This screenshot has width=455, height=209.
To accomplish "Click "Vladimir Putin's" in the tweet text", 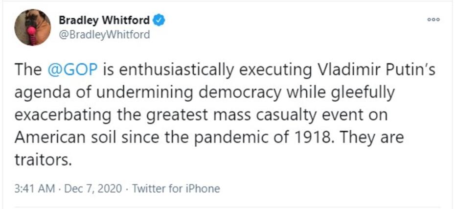I will tap(374, 70).
